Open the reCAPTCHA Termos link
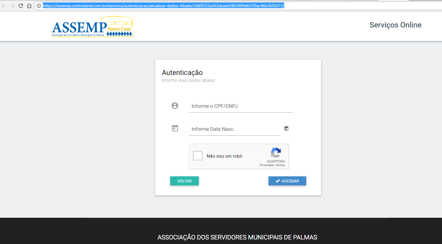This screenshot has width=442, height=244. click(280, 165)
